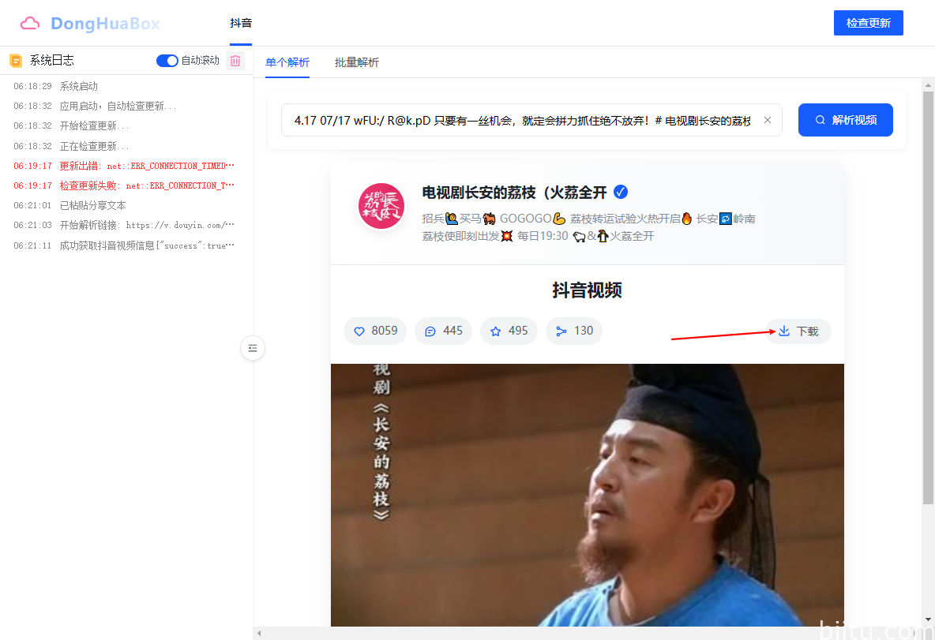
Task: Download the parsed Douyin video
Action: click(798, 331)
